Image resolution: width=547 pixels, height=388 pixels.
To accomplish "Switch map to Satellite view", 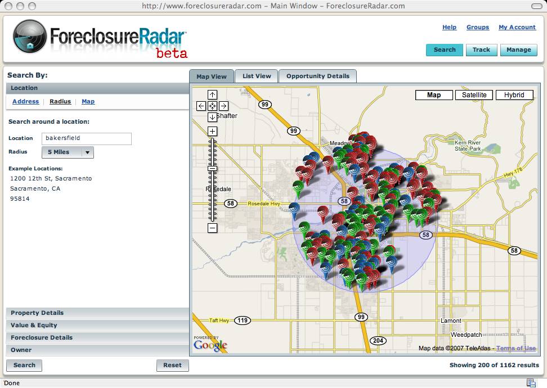I will pos(474,95).
